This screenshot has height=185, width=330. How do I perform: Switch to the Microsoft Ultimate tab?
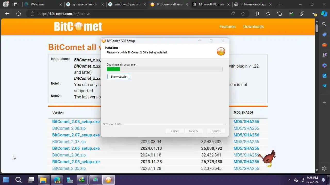pos(211,4)
